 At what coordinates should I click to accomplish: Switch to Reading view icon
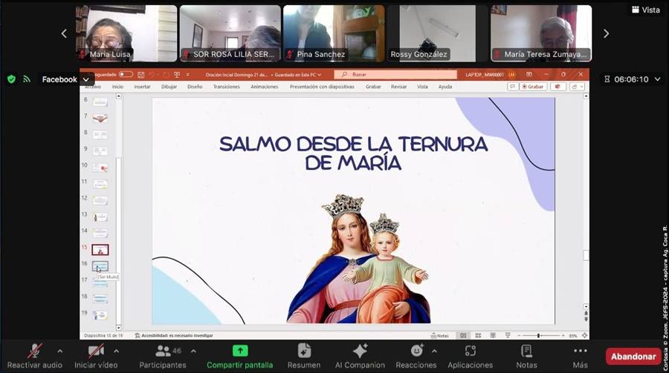493,335
